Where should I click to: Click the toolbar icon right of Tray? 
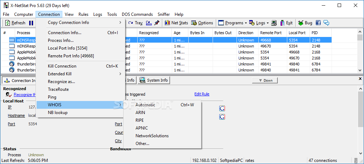pos(149,23)
